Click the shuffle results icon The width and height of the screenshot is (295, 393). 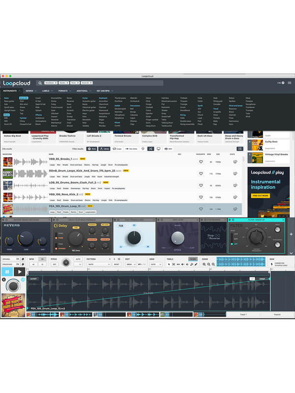point(150,148)
